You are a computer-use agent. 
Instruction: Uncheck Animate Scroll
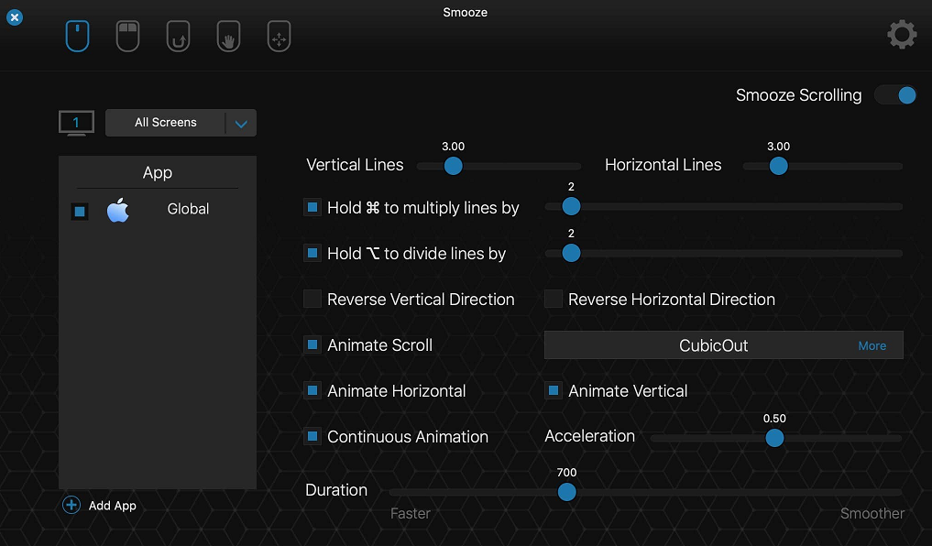(312, 344)
